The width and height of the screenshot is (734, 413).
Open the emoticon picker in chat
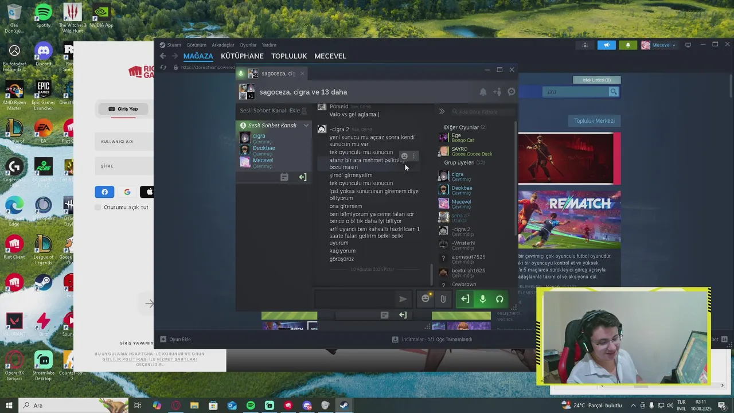point(425,299)
